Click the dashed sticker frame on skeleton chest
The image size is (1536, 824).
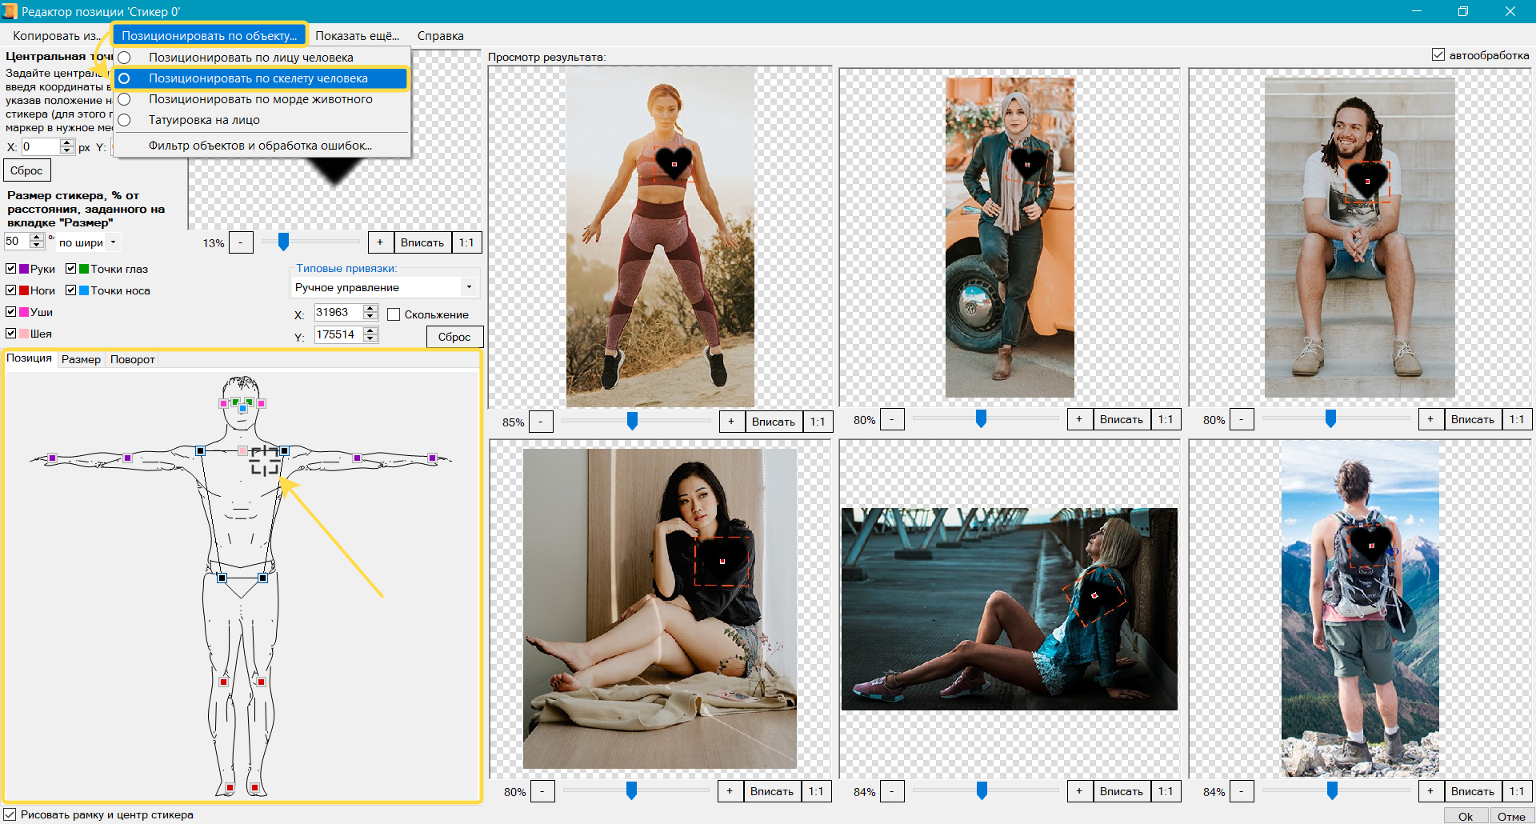click(265, 461)
